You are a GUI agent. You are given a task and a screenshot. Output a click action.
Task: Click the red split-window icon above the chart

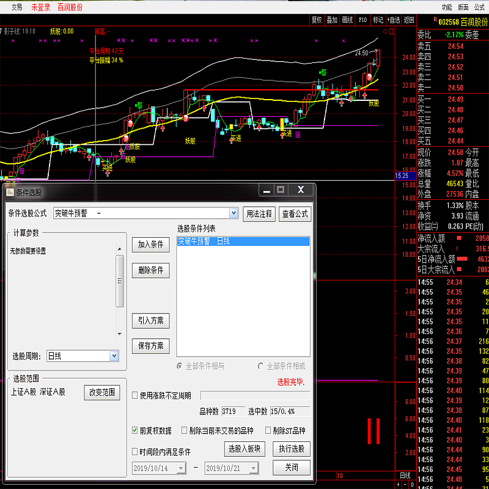pos(392,32)
